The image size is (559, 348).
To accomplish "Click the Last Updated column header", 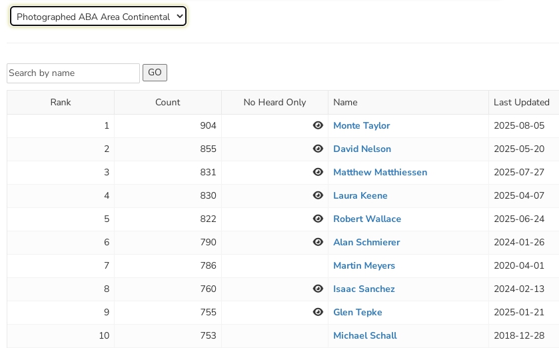I will [521, 102].
